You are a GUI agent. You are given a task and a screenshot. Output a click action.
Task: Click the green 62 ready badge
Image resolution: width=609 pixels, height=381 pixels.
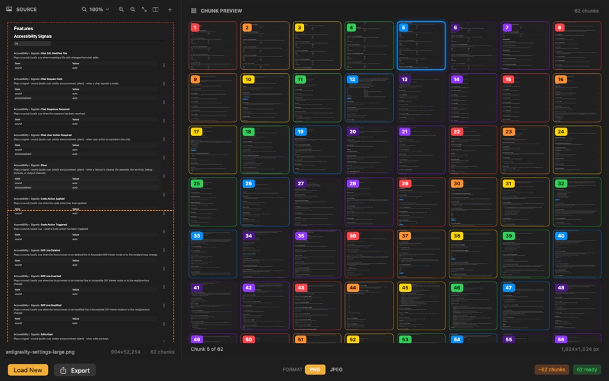[586, 369]
